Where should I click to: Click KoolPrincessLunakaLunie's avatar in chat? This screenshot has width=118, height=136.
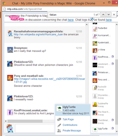click(x=10, y=112)
